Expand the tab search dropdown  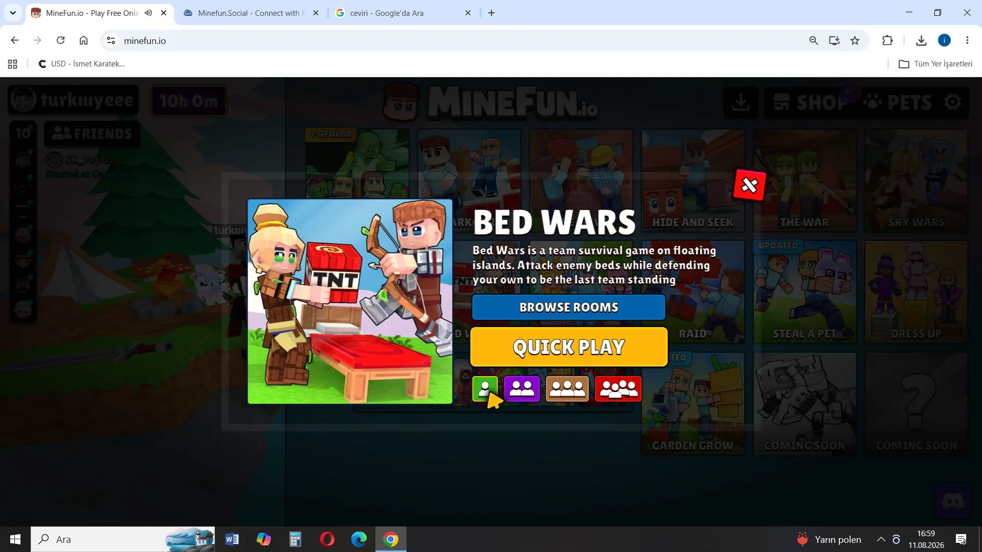pos(13,13)
